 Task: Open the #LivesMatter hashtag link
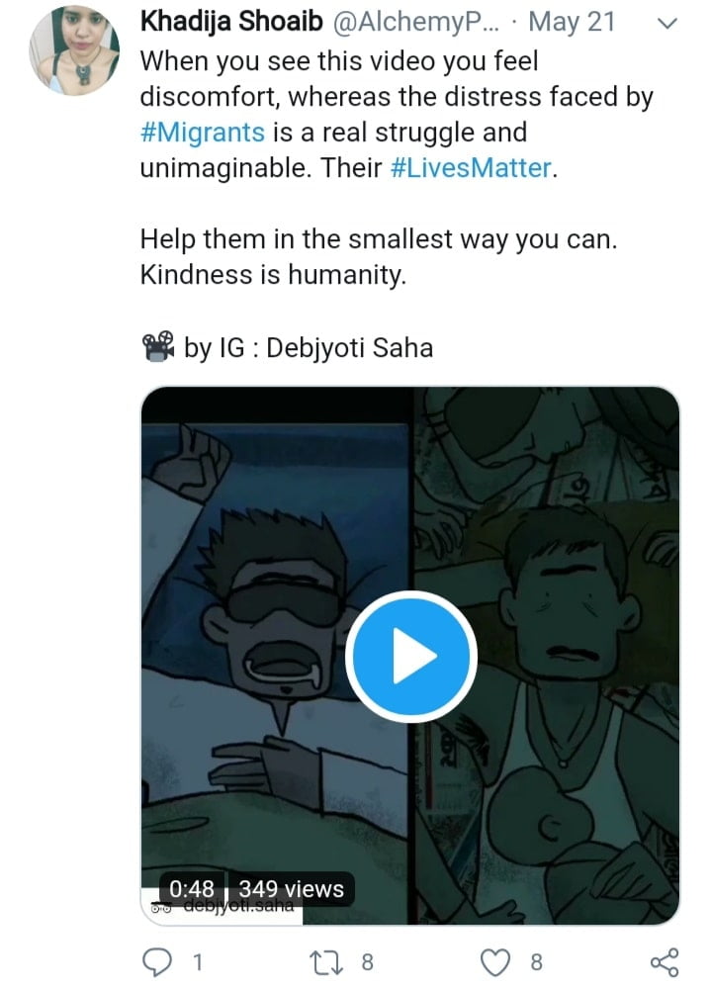pos(465,167)
